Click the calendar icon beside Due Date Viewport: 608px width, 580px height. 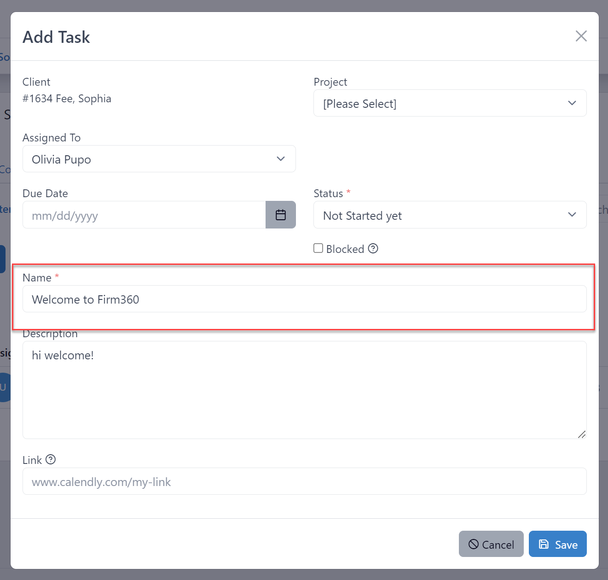coord(281,215)
